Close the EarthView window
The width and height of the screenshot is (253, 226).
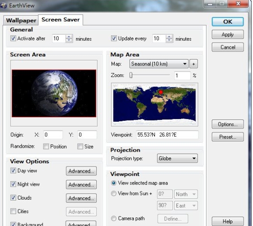point(238,4)
